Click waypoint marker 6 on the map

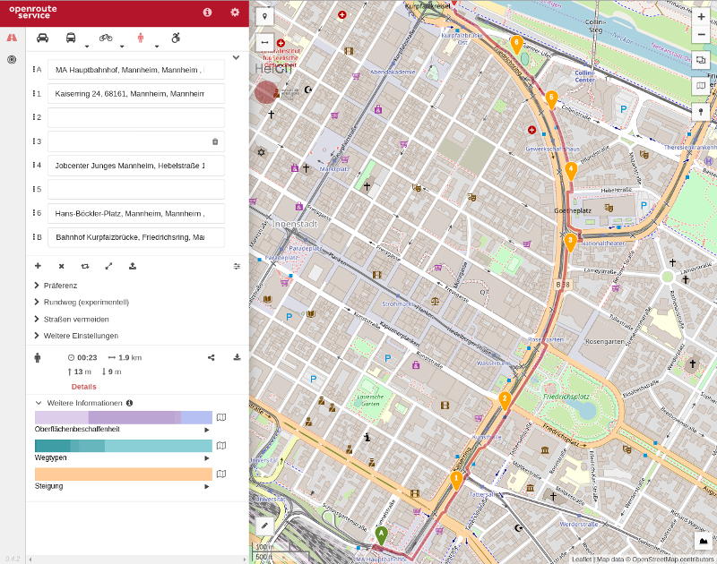tap(516, 45)
